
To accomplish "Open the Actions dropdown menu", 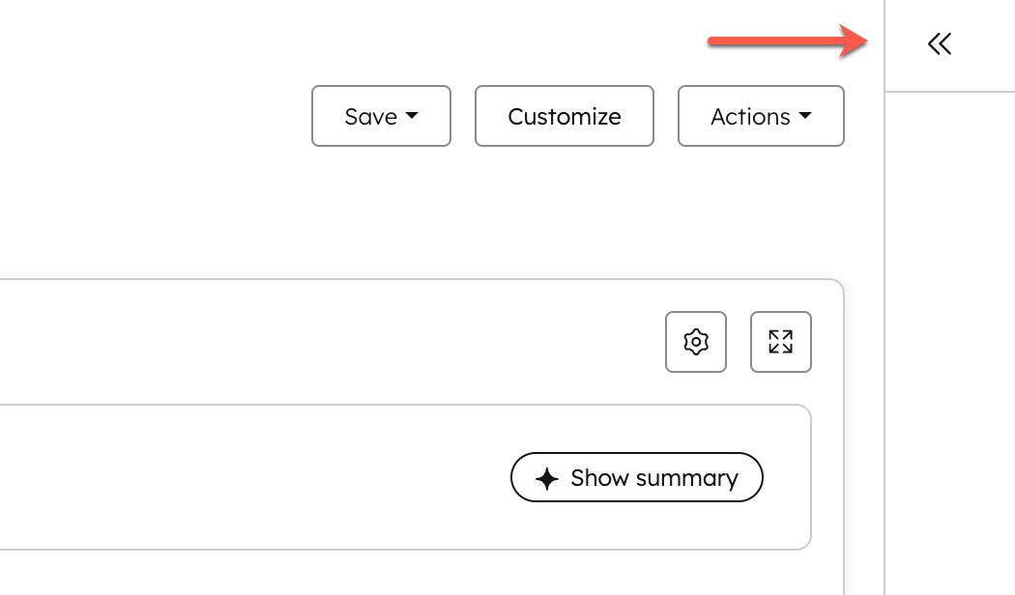I will (761, 116).
